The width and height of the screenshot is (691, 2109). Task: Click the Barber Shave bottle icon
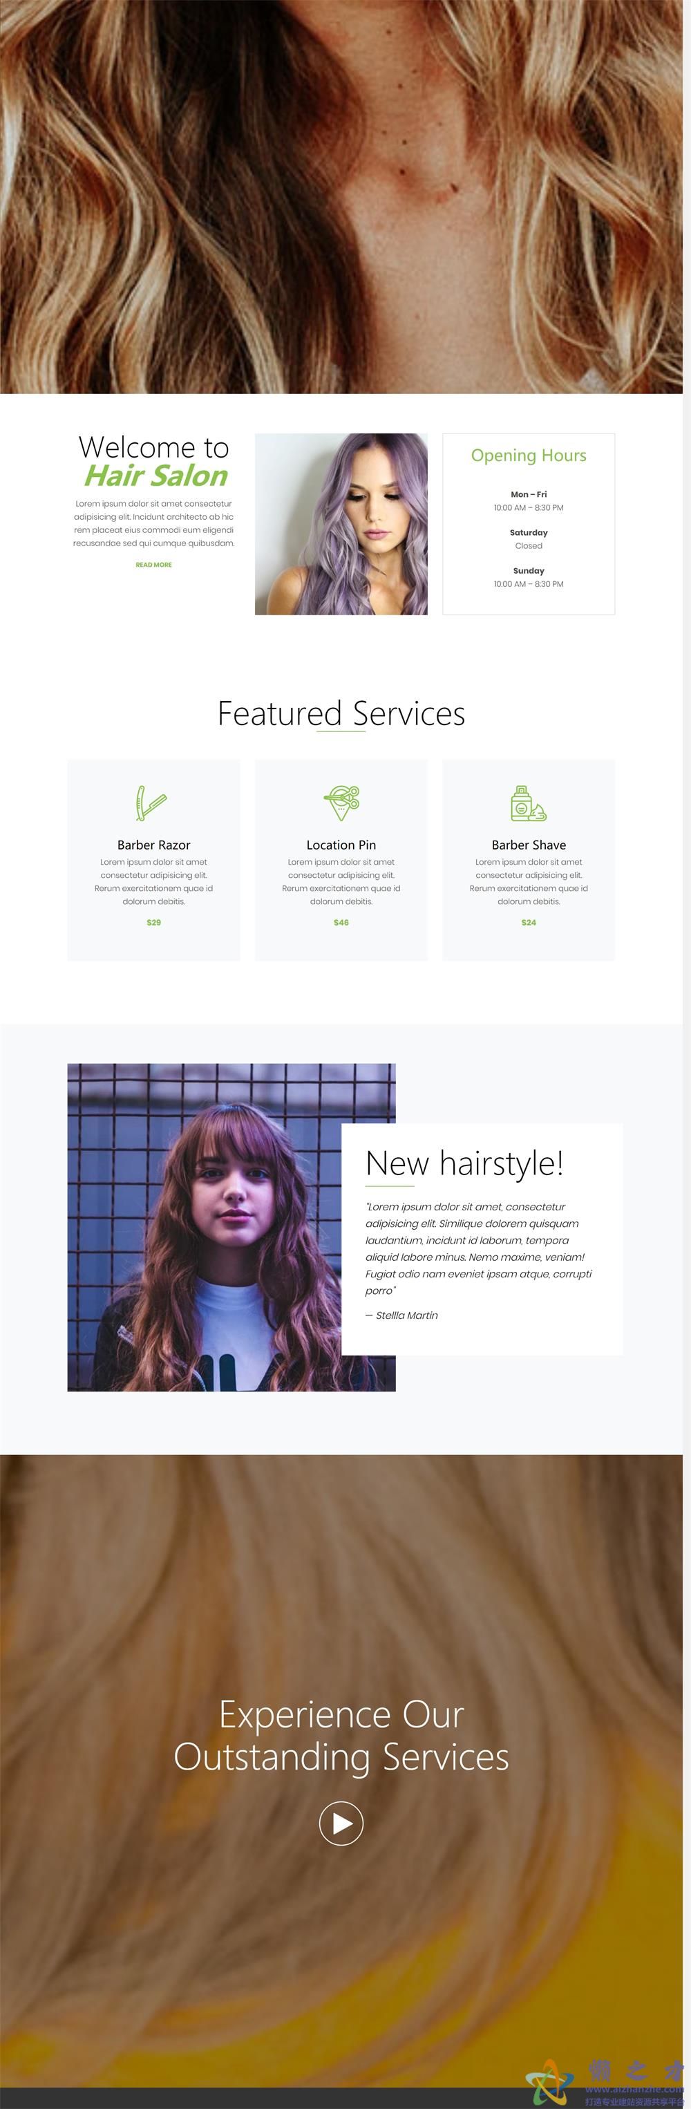pos(528,803)
